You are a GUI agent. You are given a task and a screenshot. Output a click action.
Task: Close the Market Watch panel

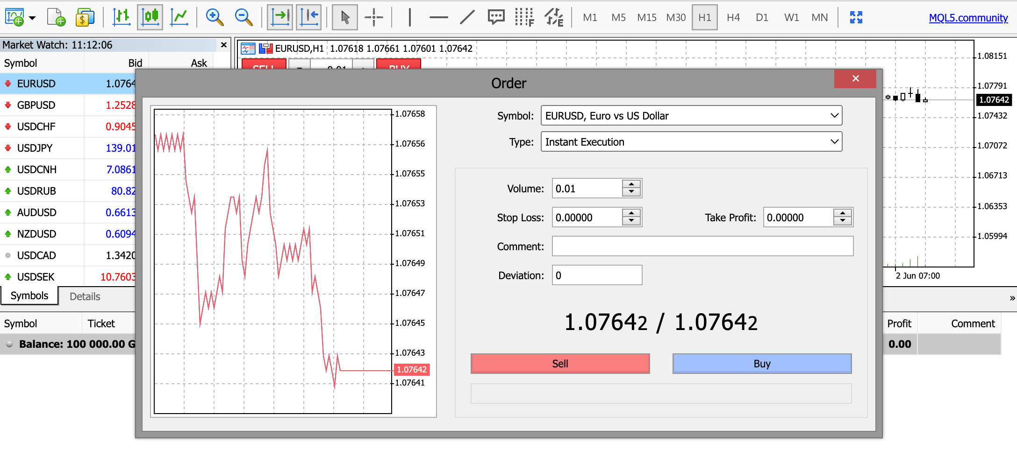coord(224,45)
